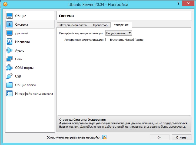This screenshot has height=145, width=196.
Task: Click the gear icon in title bar
Action: [x=5, y=5]
